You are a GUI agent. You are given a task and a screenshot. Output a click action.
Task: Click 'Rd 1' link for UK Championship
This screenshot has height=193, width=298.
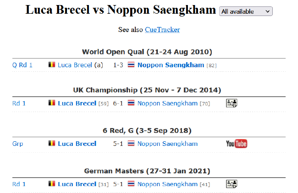point(19,103)
